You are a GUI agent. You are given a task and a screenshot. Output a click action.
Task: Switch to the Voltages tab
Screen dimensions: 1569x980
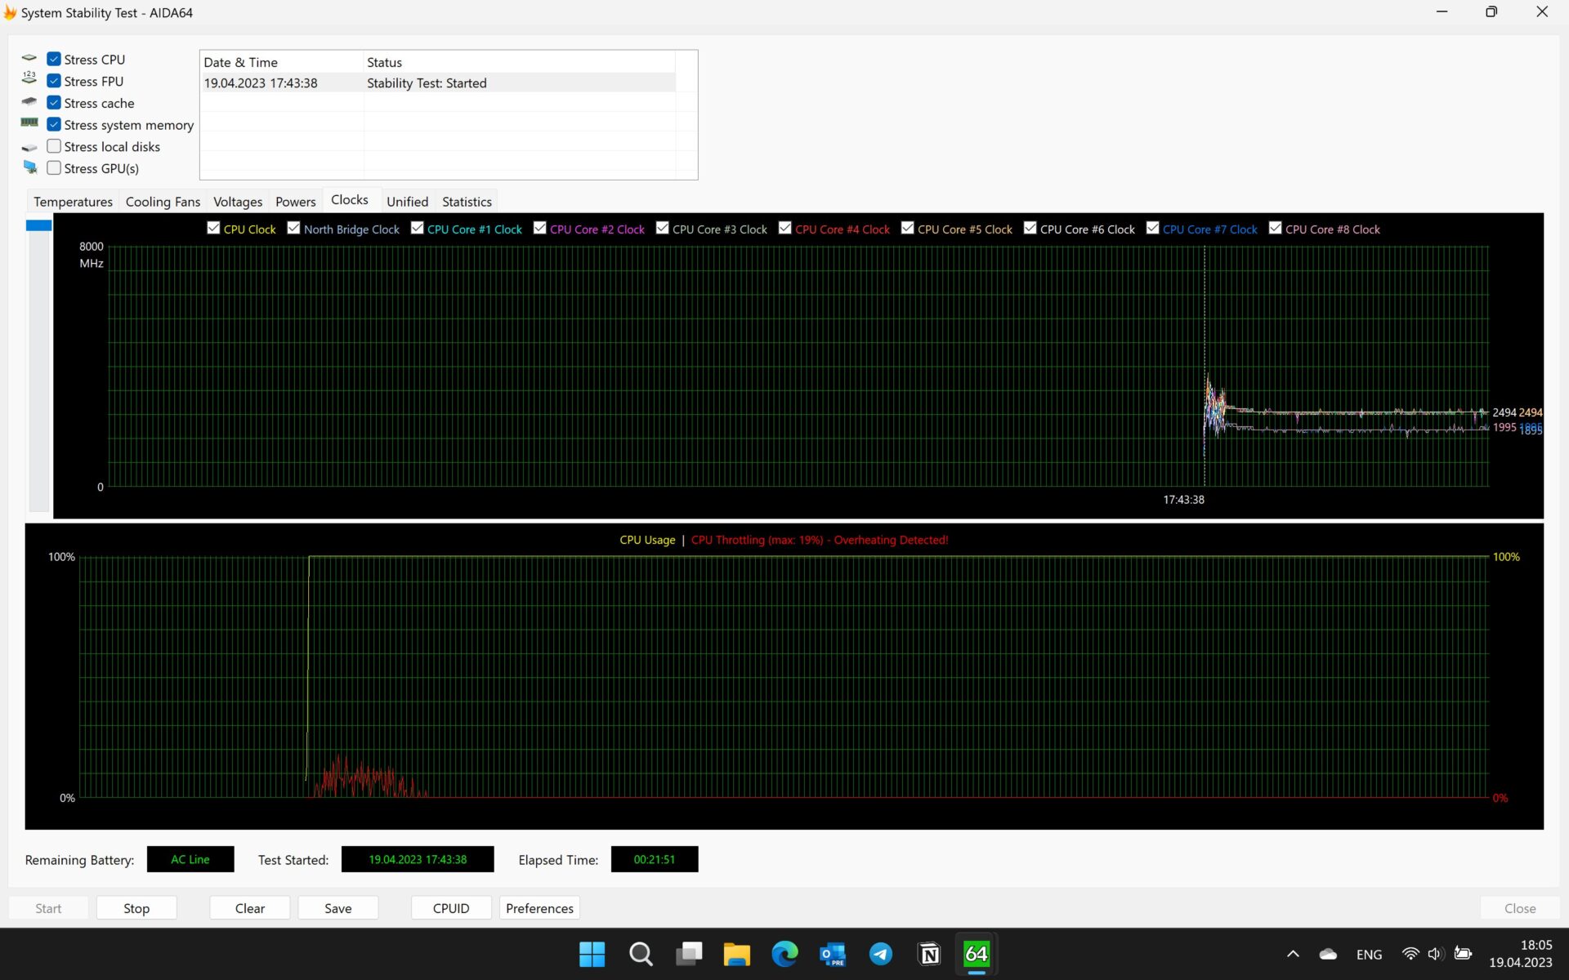(x=238, y=202)
